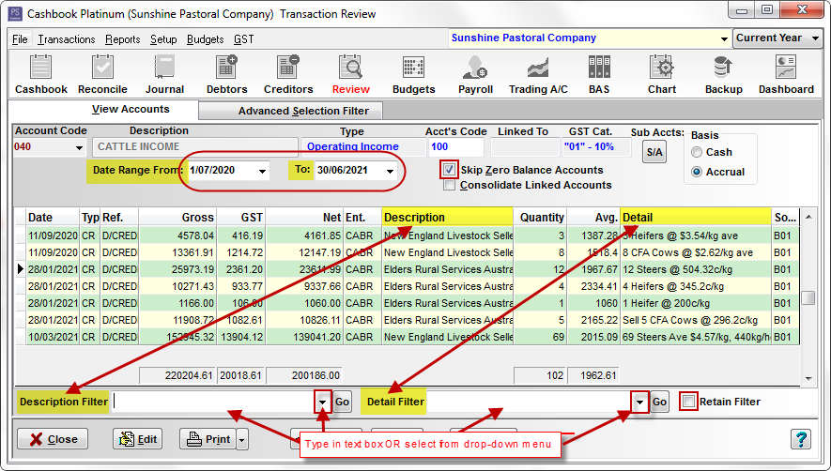
Task: Open the BAS toolbar icon
Action: (599, 75)
